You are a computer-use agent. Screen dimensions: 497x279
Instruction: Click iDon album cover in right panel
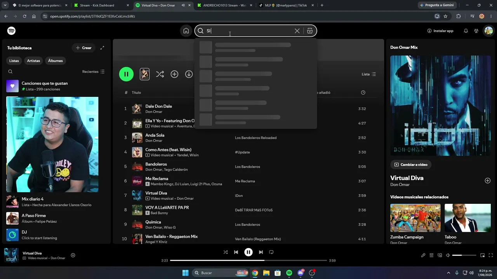pos(441,105)
